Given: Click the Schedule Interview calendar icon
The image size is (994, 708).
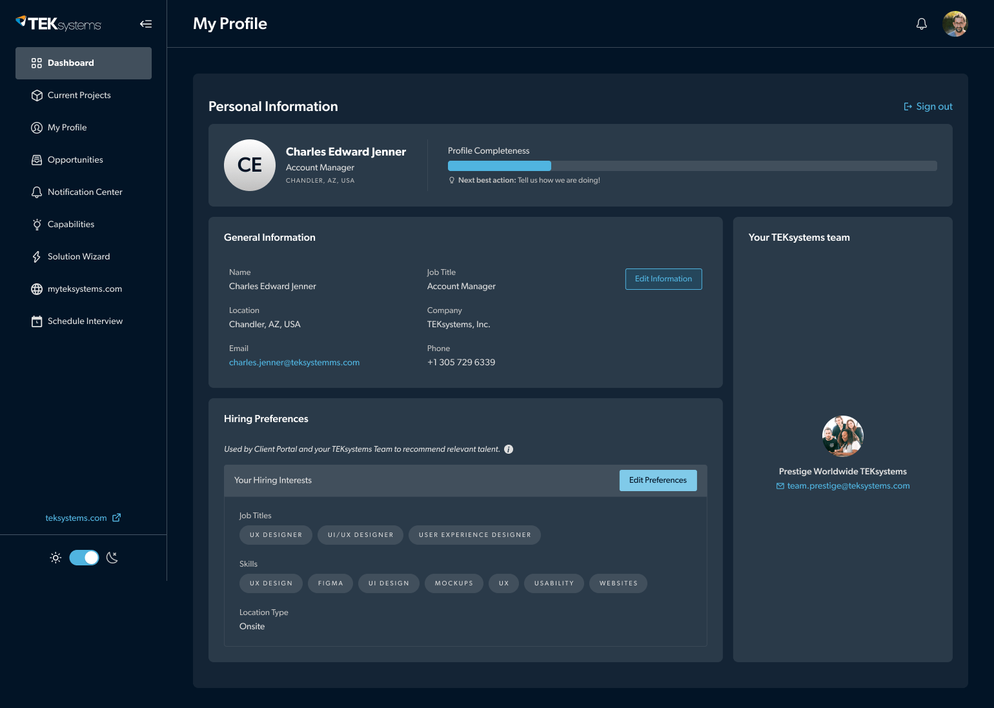Looking at the screenshot, I should point(37,321).
